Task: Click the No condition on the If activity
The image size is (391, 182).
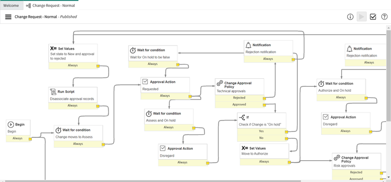Action: pos(261,138)
